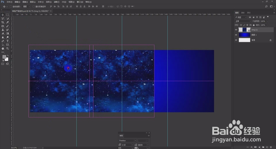Click the foreground color swatch
The width and height of the screenshot is (276, 149).
tap(4, 57)
